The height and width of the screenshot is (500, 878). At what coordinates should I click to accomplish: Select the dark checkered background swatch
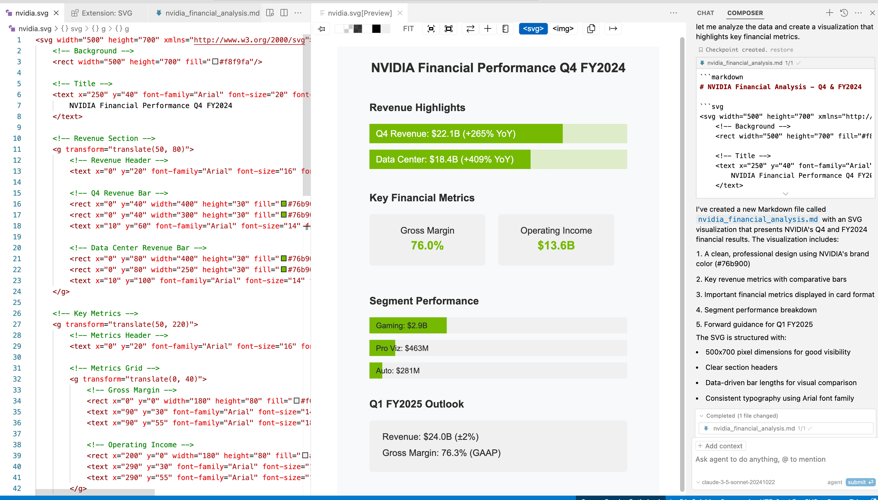click(358, 29)
